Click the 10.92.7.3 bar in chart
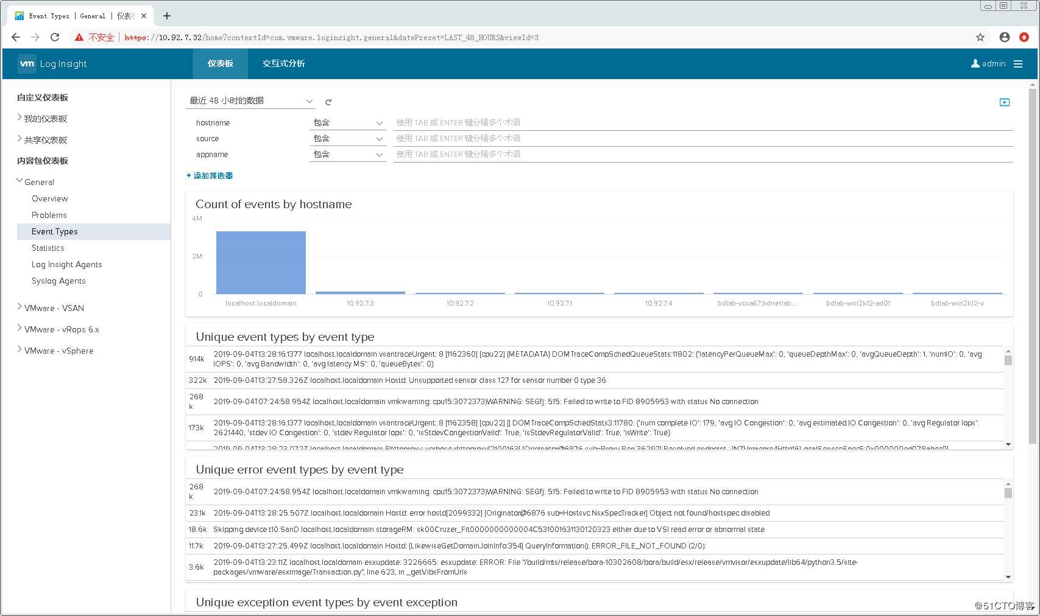This screenshot has height=616, width=1040. 360,293
